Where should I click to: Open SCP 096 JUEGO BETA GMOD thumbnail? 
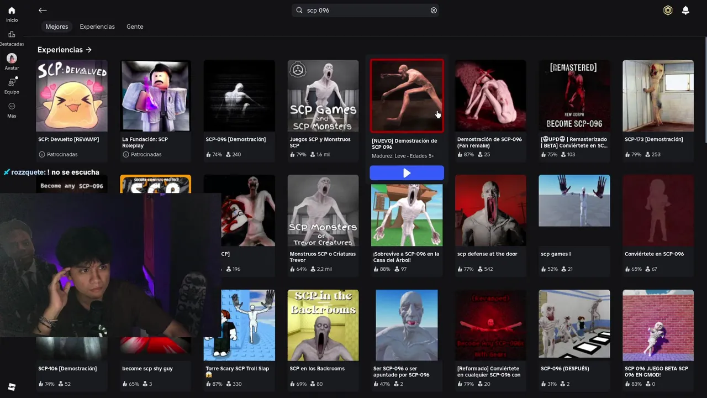(x=658, y=325)
